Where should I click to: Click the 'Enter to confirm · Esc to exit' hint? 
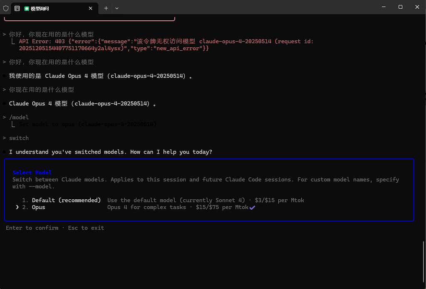(x=55, y=228)
